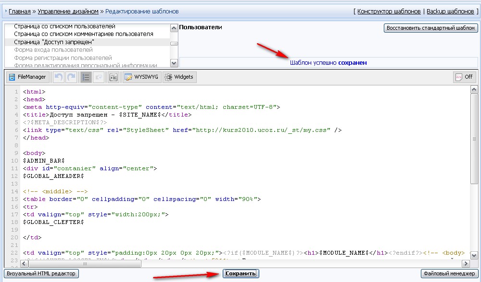481x282 pixels.
Task: Toggle the line numbers icon
Action: [86, 77]
